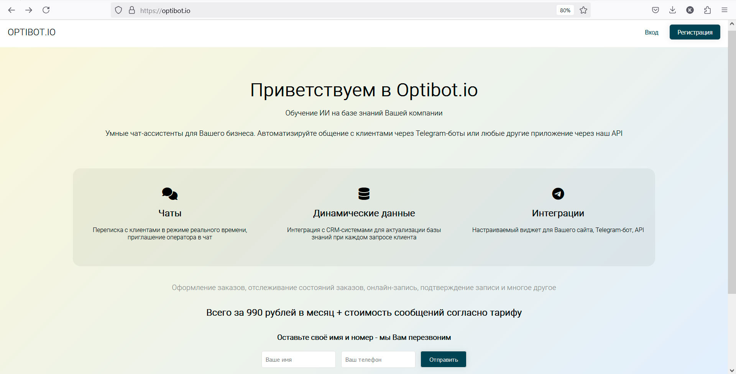The height and width of the screenshot is (374, 736).
Task: Go forward with the browser forward arrow
Action: (29, 10)
